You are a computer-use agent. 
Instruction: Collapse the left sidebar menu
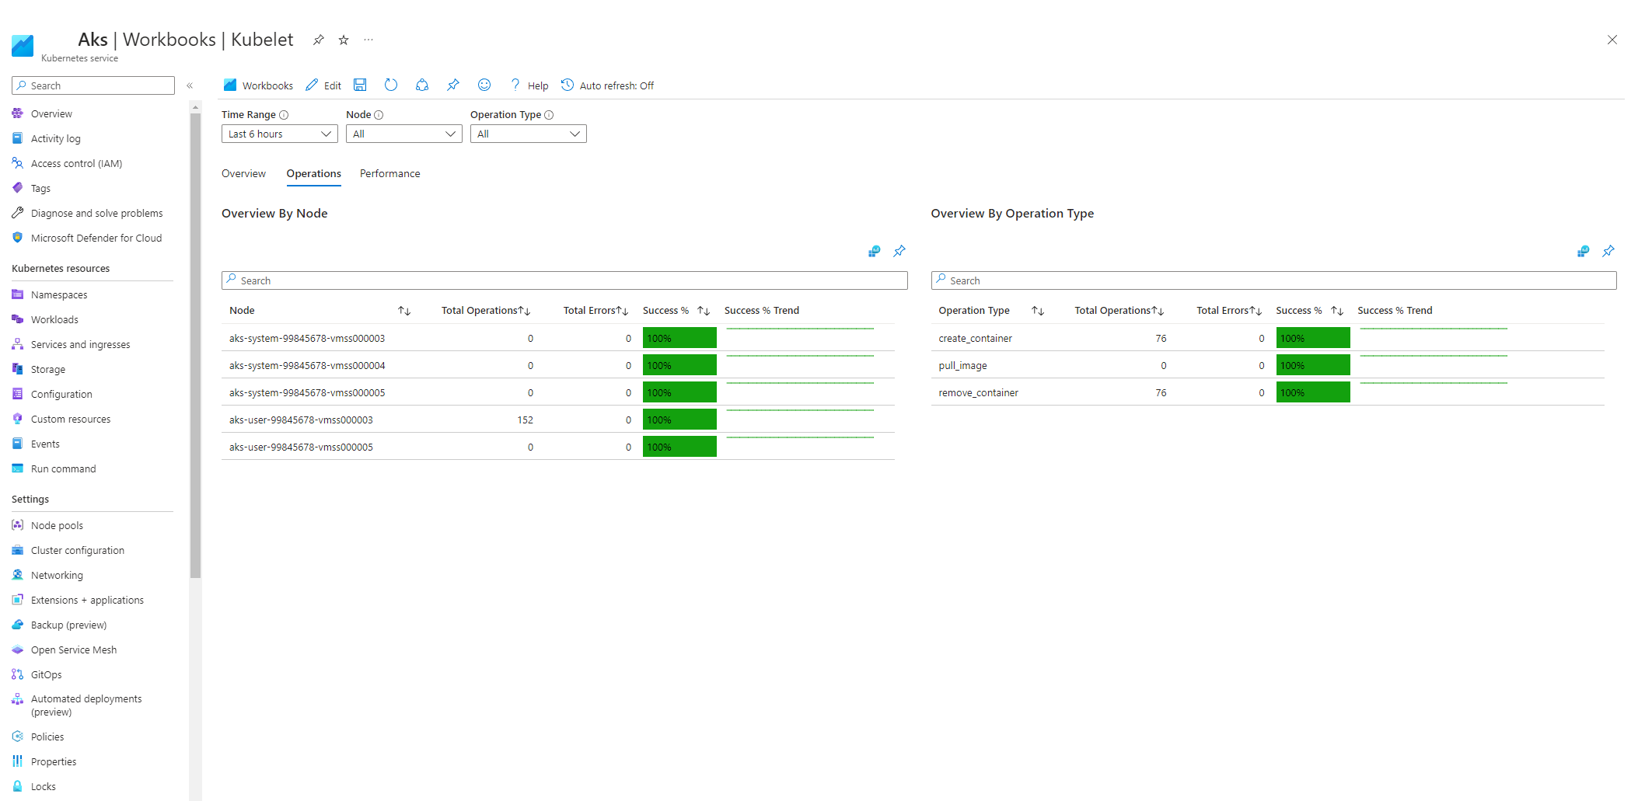[190, 85]
